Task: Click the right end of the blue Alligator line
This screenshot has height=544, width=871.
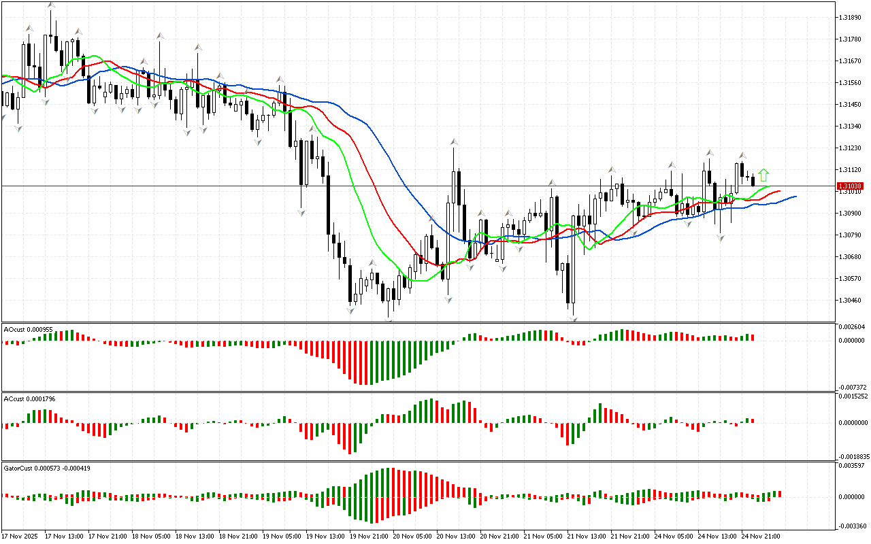Action: click(x=795, y=197)
